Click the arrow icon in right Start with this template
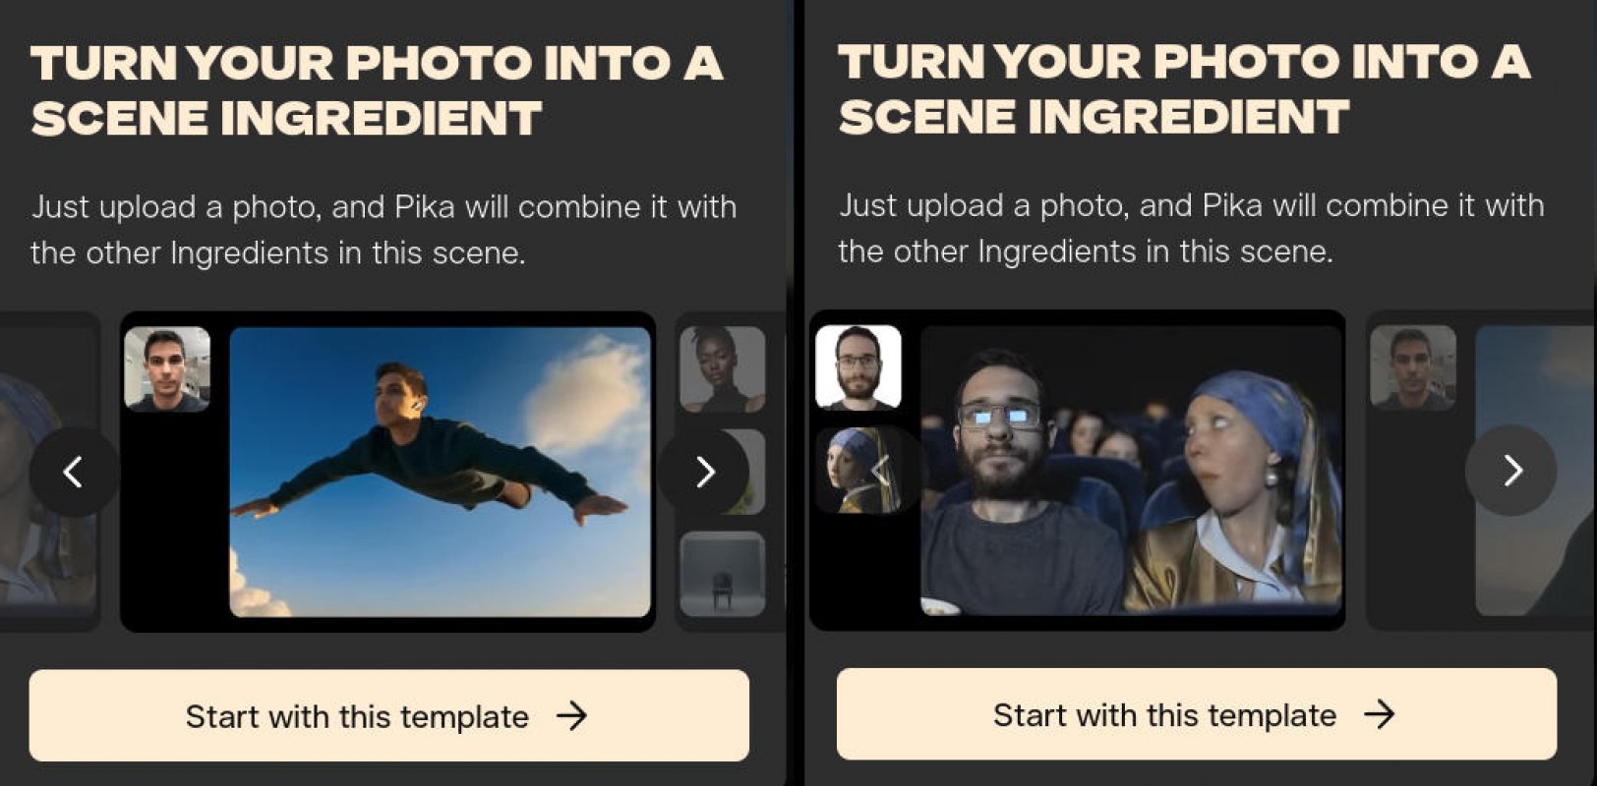1597x786 pixels. click(x=1380, y=714)
